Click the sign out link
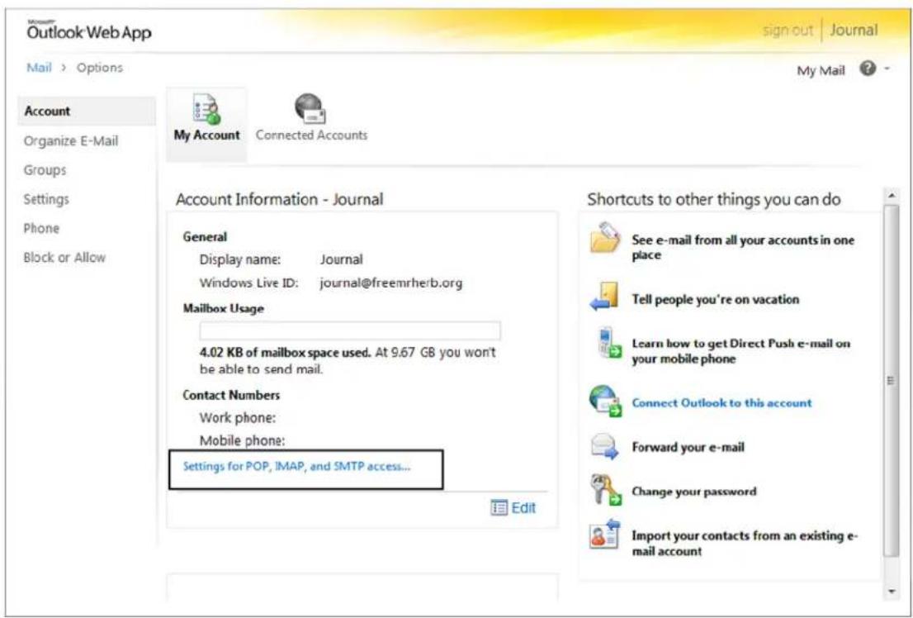913x618 pixels. click(x=788, y=31)
